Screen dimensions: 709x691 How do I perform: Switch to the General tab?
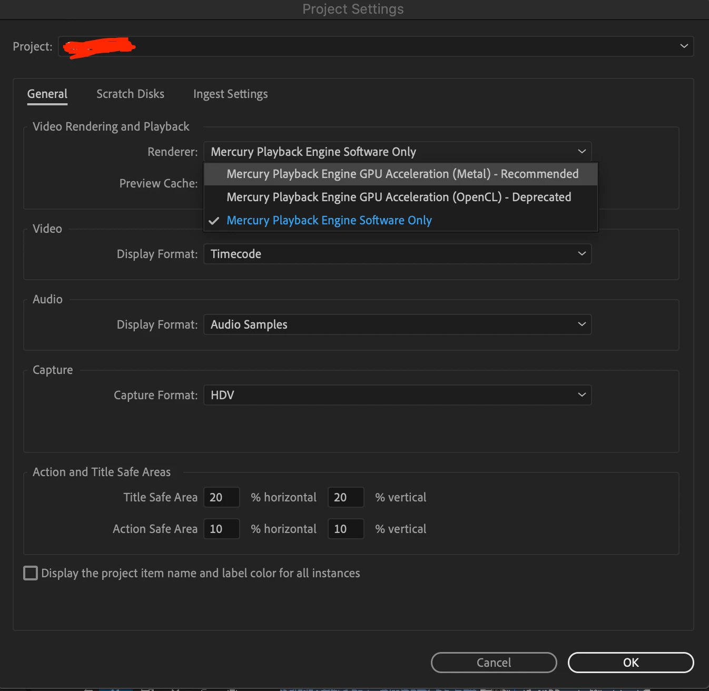47,94
